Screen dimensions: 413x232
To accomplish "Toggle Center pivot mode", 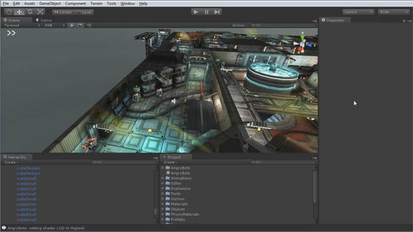I will [x=63, y=12].
